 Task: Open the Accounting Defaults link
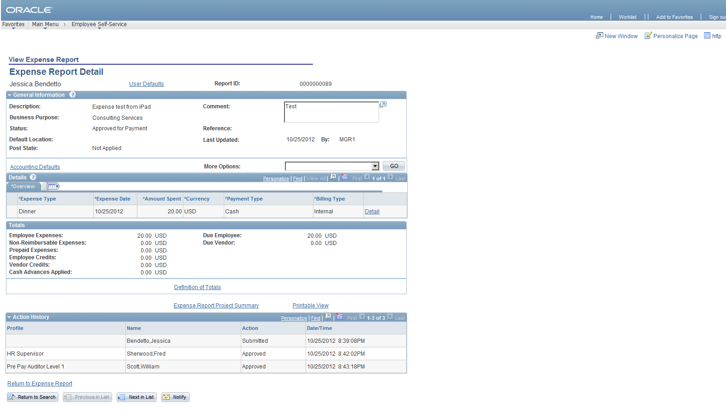click(35, 167)
